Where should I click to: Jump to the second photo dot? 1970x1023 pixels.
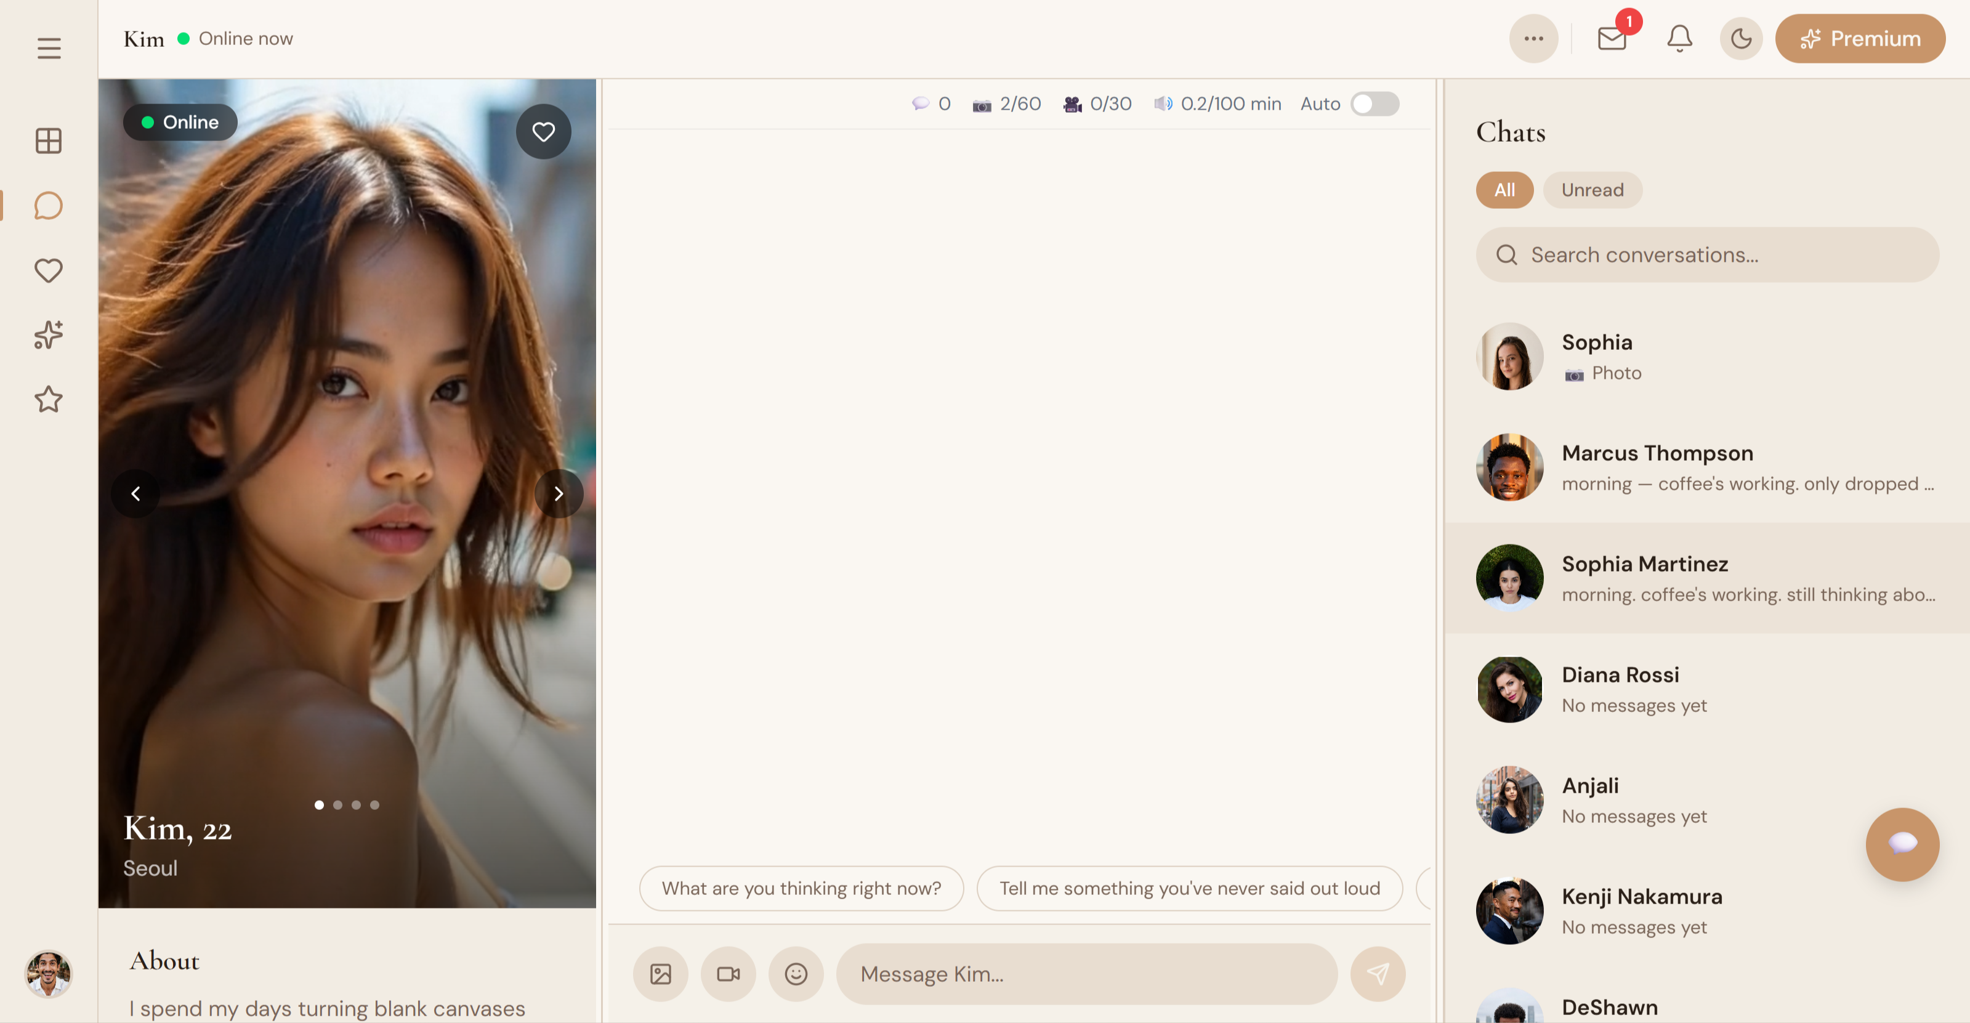337,805
